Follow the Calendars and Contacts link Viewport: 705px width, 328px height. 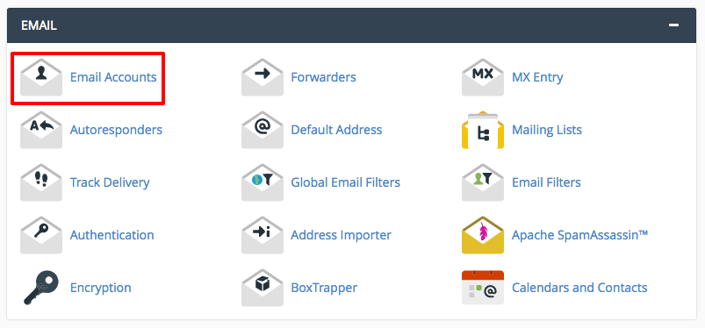click(x=579, y=288)
